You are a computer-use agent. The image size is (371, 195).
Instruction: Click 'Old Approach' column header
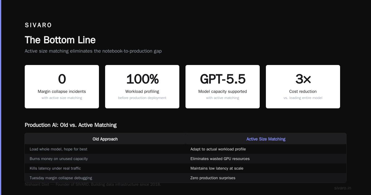point(105,139)
